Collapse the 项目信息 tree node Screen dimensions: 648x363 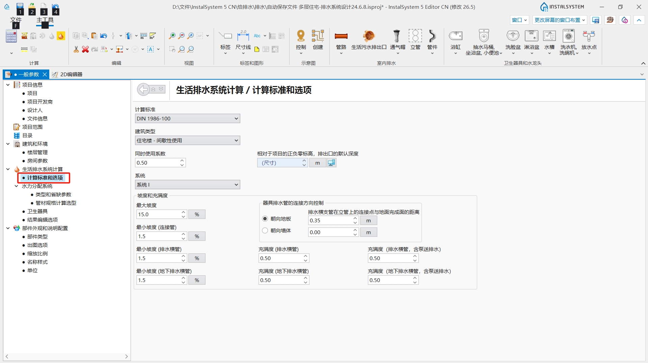[x=8, y=85]
